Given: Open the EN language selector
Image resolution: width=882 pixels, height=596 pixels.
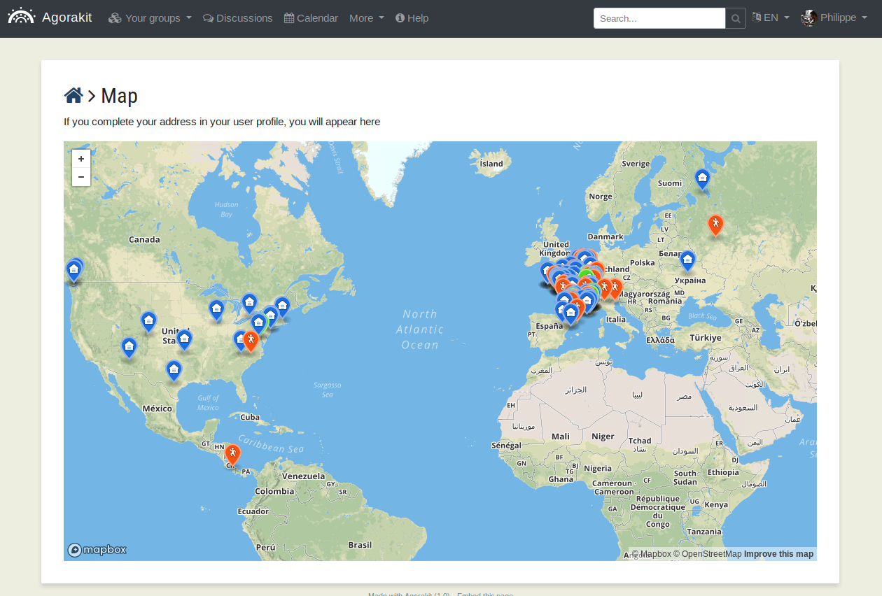Looking at the screenshot, I should tap(771, 18).
